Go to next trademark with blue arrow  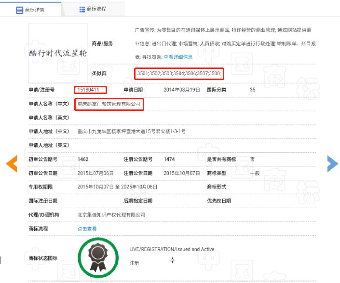pos(333,163)
